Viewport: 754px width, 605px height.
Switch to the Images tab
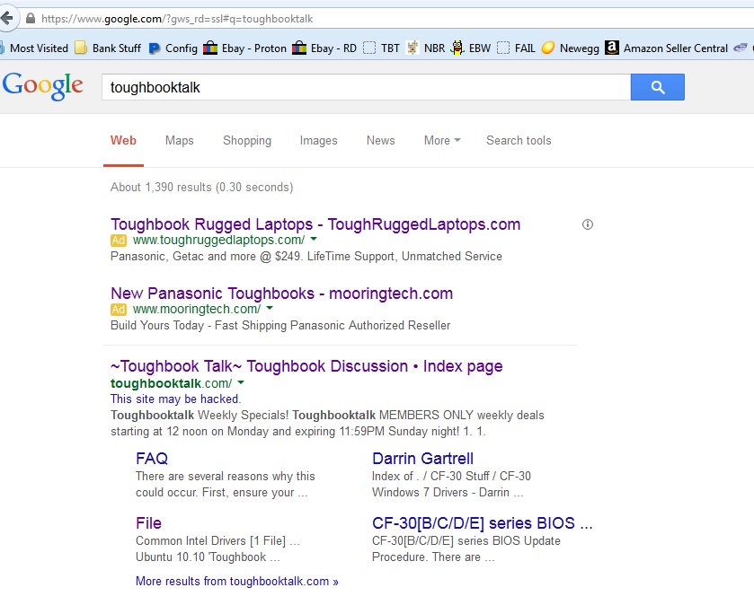pos(318,141)
